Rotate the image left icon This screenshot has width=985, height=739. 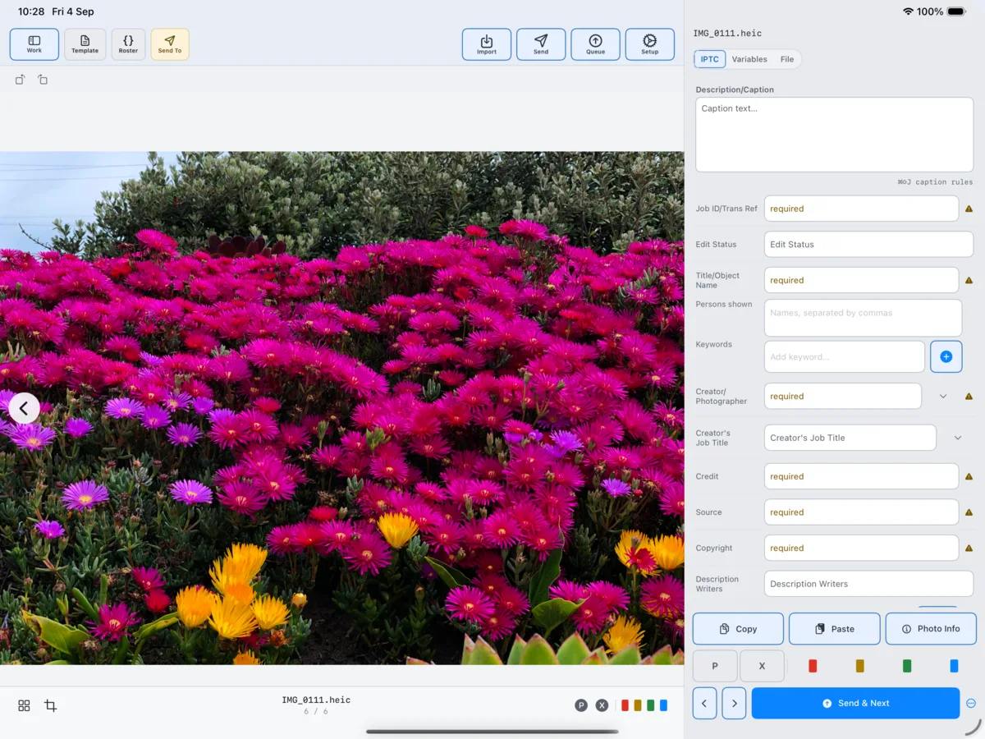click(20, 80)
